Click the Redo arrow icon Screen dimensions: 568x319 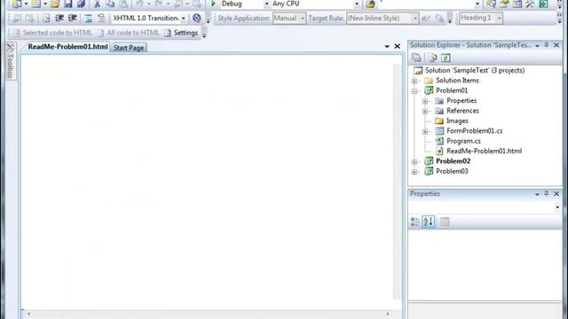pos(159,4)
